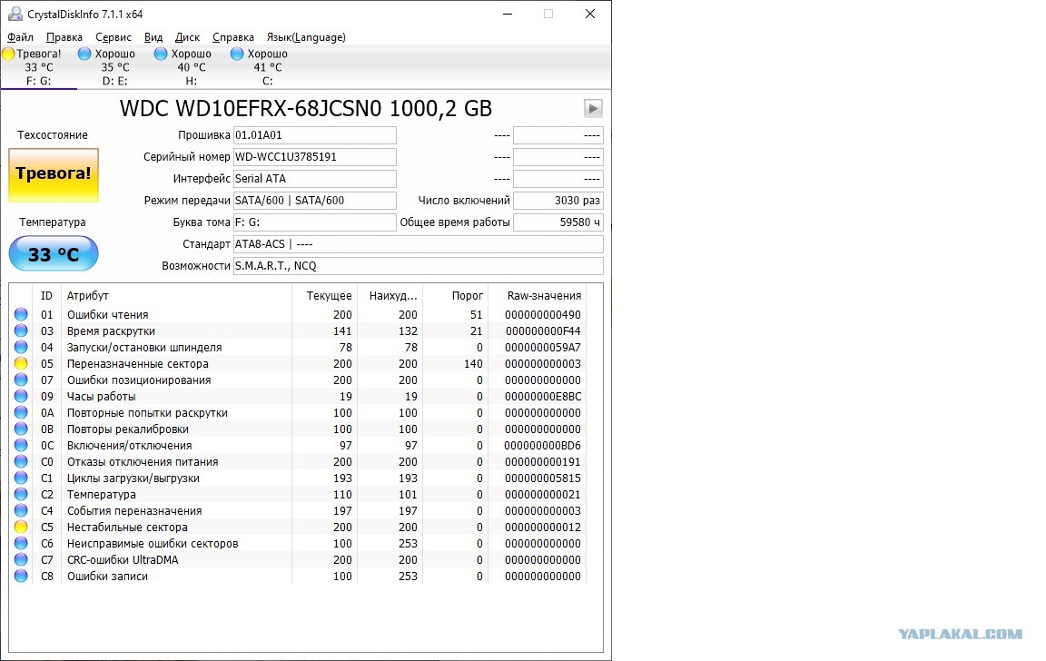1046x661 pixels.
Task: Click the Возможности field S.M.A.R.T., NCQ
Action: [x=419, y=266]
